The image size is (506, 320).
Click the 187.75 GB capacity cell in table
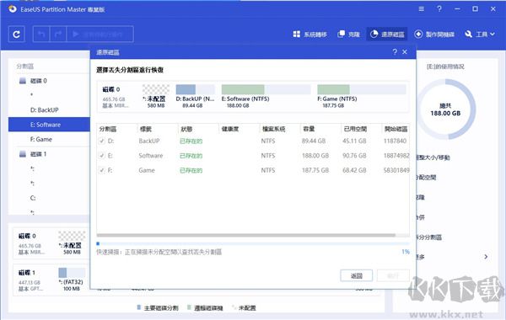(x=315, y=170)
